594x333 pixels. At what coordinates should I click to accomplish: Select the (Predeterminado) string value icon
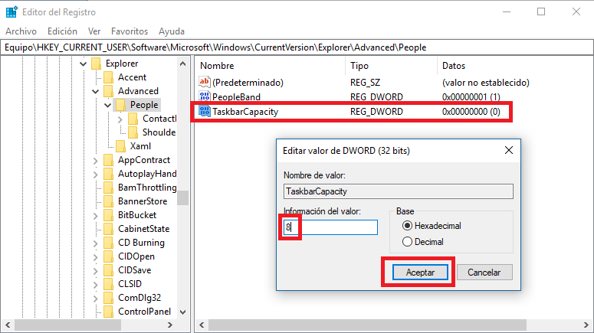pos(205,82)
